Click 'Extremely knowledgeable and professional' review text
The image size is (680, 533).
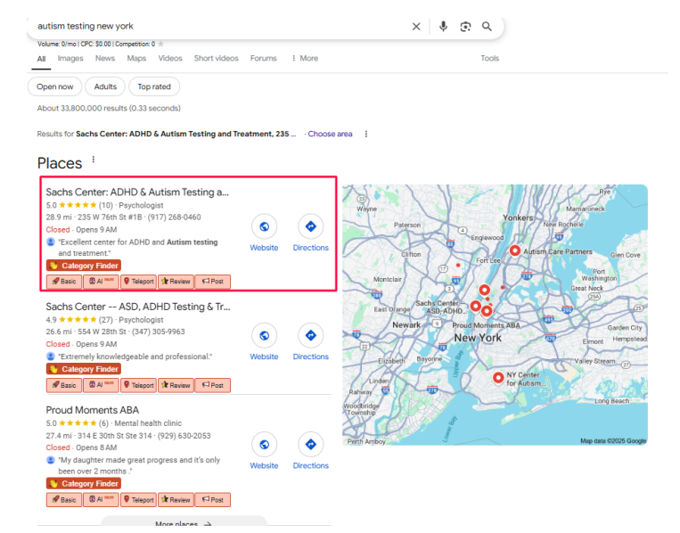(x=135, y=357)
